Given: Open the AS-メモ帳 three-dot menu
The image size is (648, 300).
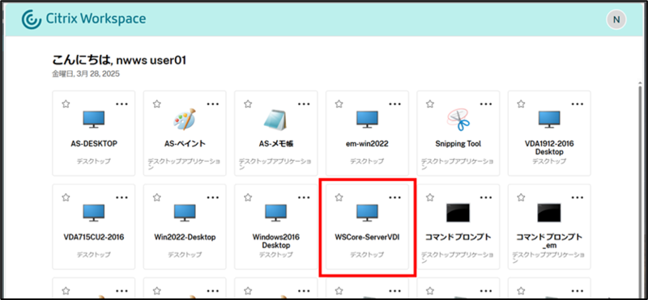Looking at the screenshot, I should 305,104.
